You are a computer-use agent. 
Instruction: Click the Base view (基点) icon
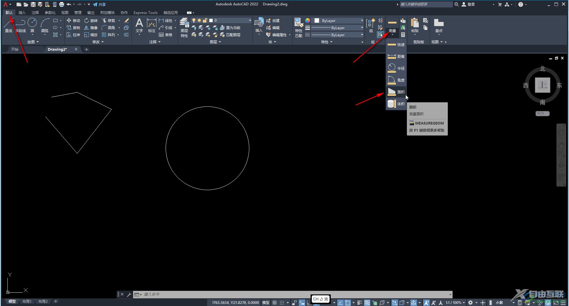[x=439, y=25]
